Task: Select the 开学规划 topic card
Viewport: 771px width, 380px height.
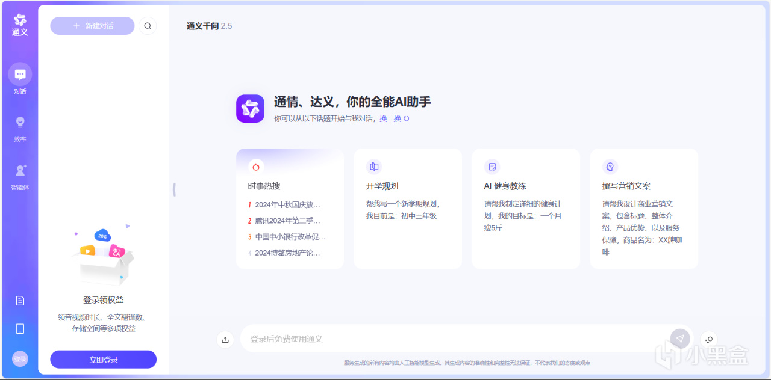Action: tap(408, 209)
